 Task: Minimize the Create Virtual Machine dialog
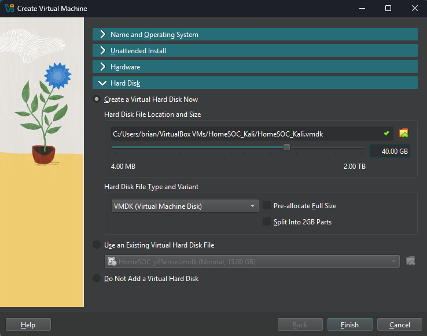pyautogui.click(x=362, y=9)
